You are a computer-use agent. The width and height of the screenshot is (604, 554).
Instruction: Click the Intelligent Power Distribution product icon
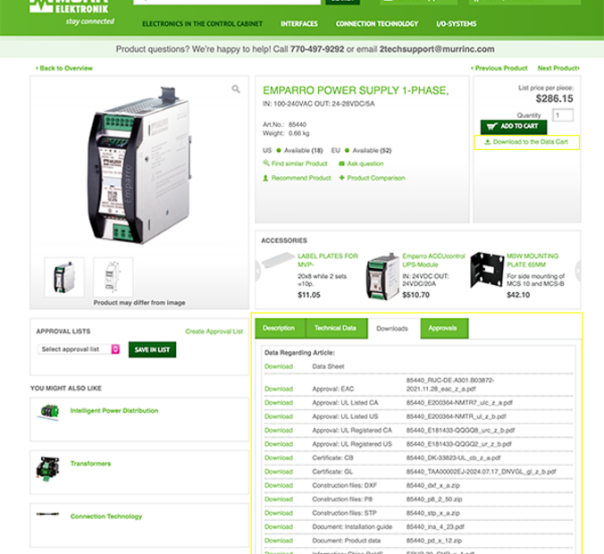(x=48, y=412)
